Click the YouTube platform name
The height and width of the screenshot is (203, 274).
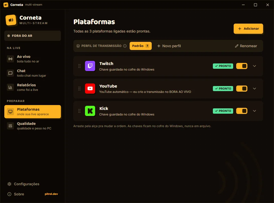[108, 86]
